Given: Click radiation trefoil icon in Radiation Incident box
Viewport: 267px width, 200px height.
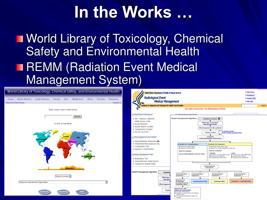Looking at the screenshot, I should 219,119.
